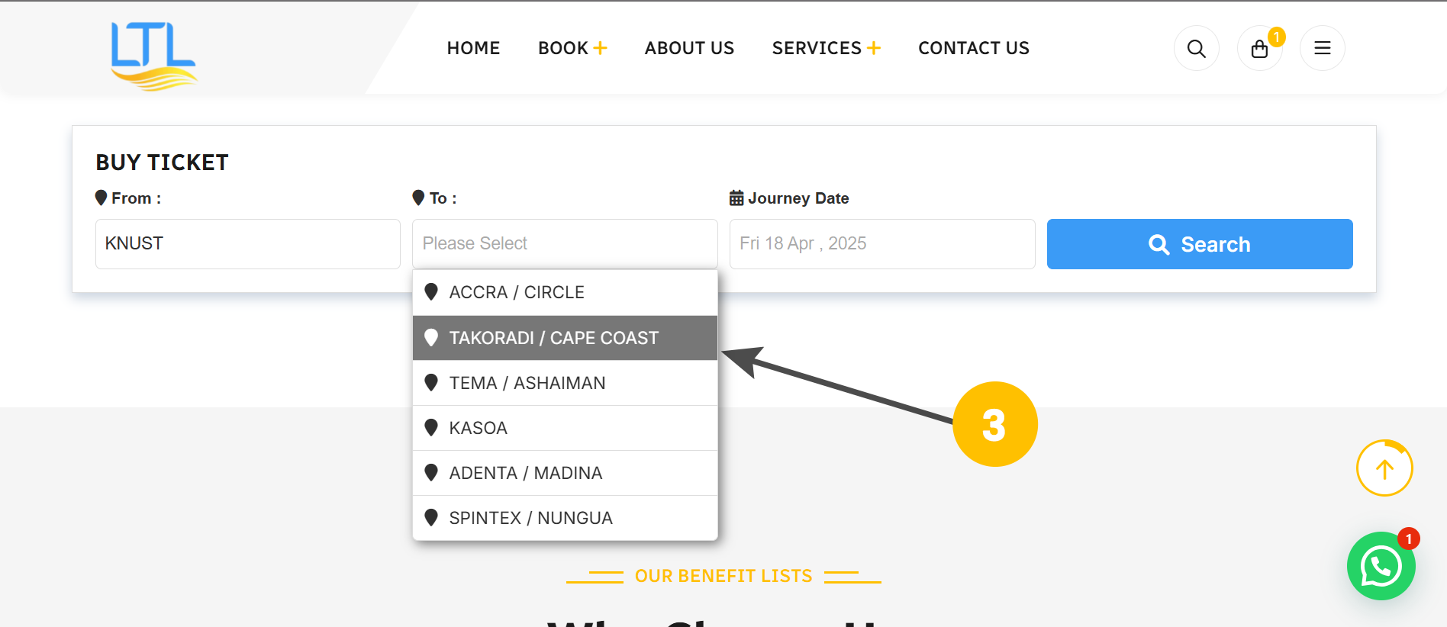Open the From dropdown showing KNUST
The image size is (1447, 627).
point(247,244)
